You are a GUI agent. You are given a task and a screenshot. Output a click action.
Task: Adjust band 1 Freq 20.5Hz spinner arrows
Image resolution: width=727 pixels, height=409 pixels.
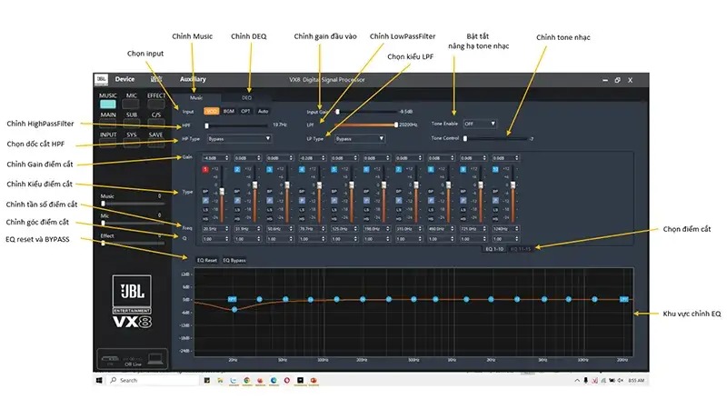point(226,229)
